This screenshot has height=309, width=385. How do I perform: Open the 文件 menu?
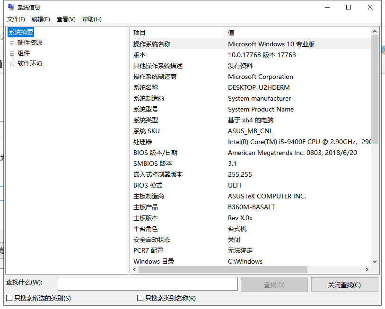pyautogui.click(x=16, y=19)
